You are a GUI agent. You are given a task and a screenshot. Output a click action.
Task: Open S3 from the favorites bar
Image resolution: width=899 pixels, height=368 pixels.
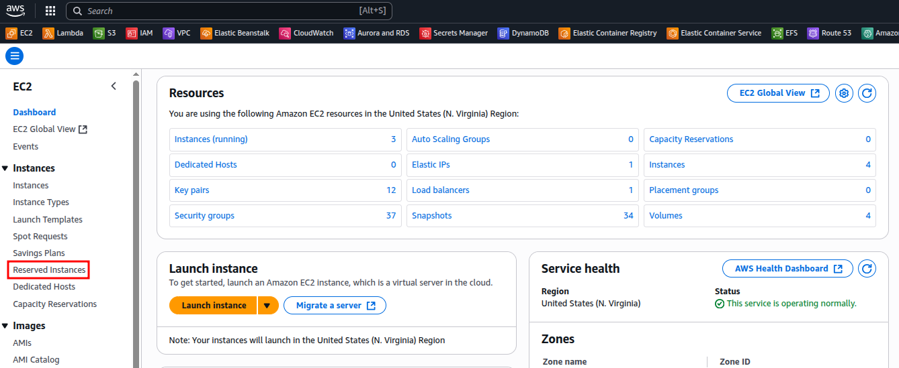point(104,33)
